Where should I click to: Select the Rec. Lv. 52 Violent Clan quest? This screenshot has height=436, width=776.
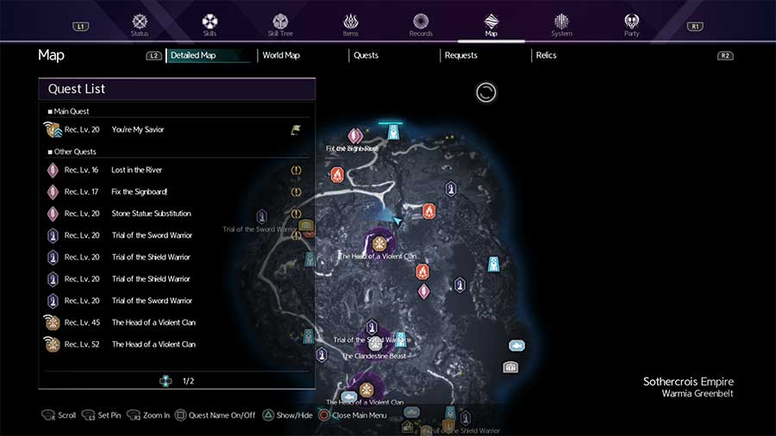(177, 344)
